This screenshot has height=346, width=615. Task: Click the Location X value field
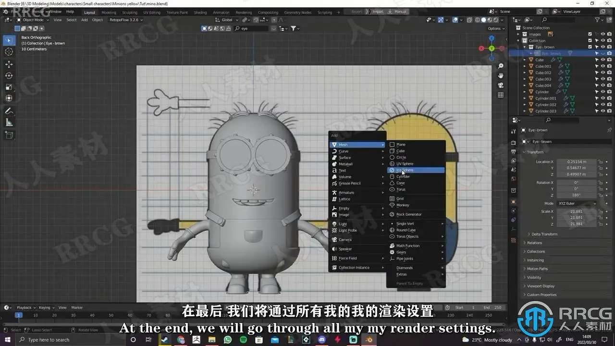(576, 162)
